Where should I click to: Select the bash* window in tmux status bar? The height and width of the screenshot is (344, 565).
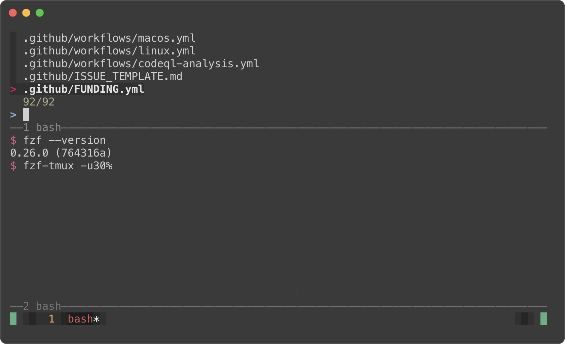pos(84,319)
